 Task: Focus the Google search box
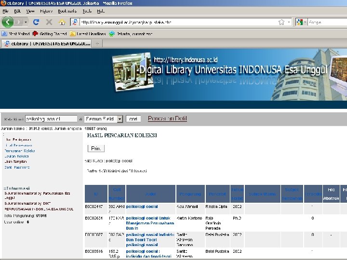pyautogui.click(x=327, y=22)
